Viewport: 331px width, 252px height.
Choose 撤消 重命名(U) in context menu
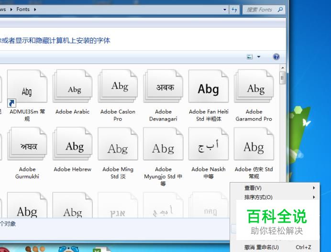pos(275,247)
